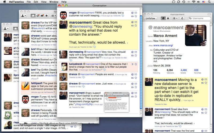Retweet highlighted marcoarment tweet in Conversation
The image size is (214, 133).
132,26
